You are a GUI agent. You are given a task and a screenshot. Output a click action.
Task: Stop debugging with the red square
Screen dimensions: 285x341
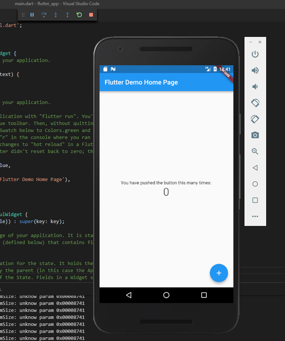(91, 15)
